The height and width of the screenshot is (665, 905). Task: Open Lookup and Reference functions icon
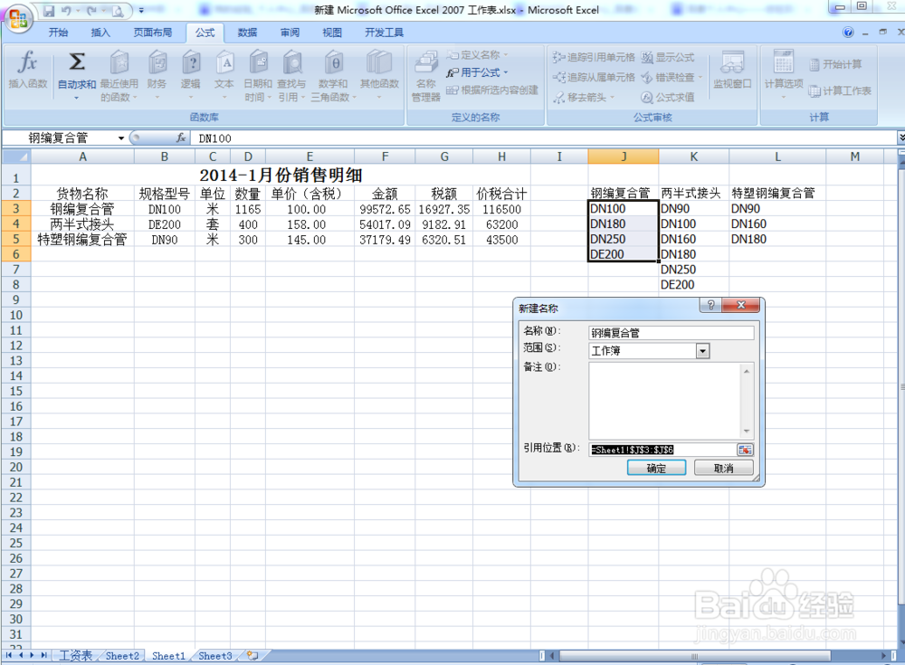coord(292,62)
